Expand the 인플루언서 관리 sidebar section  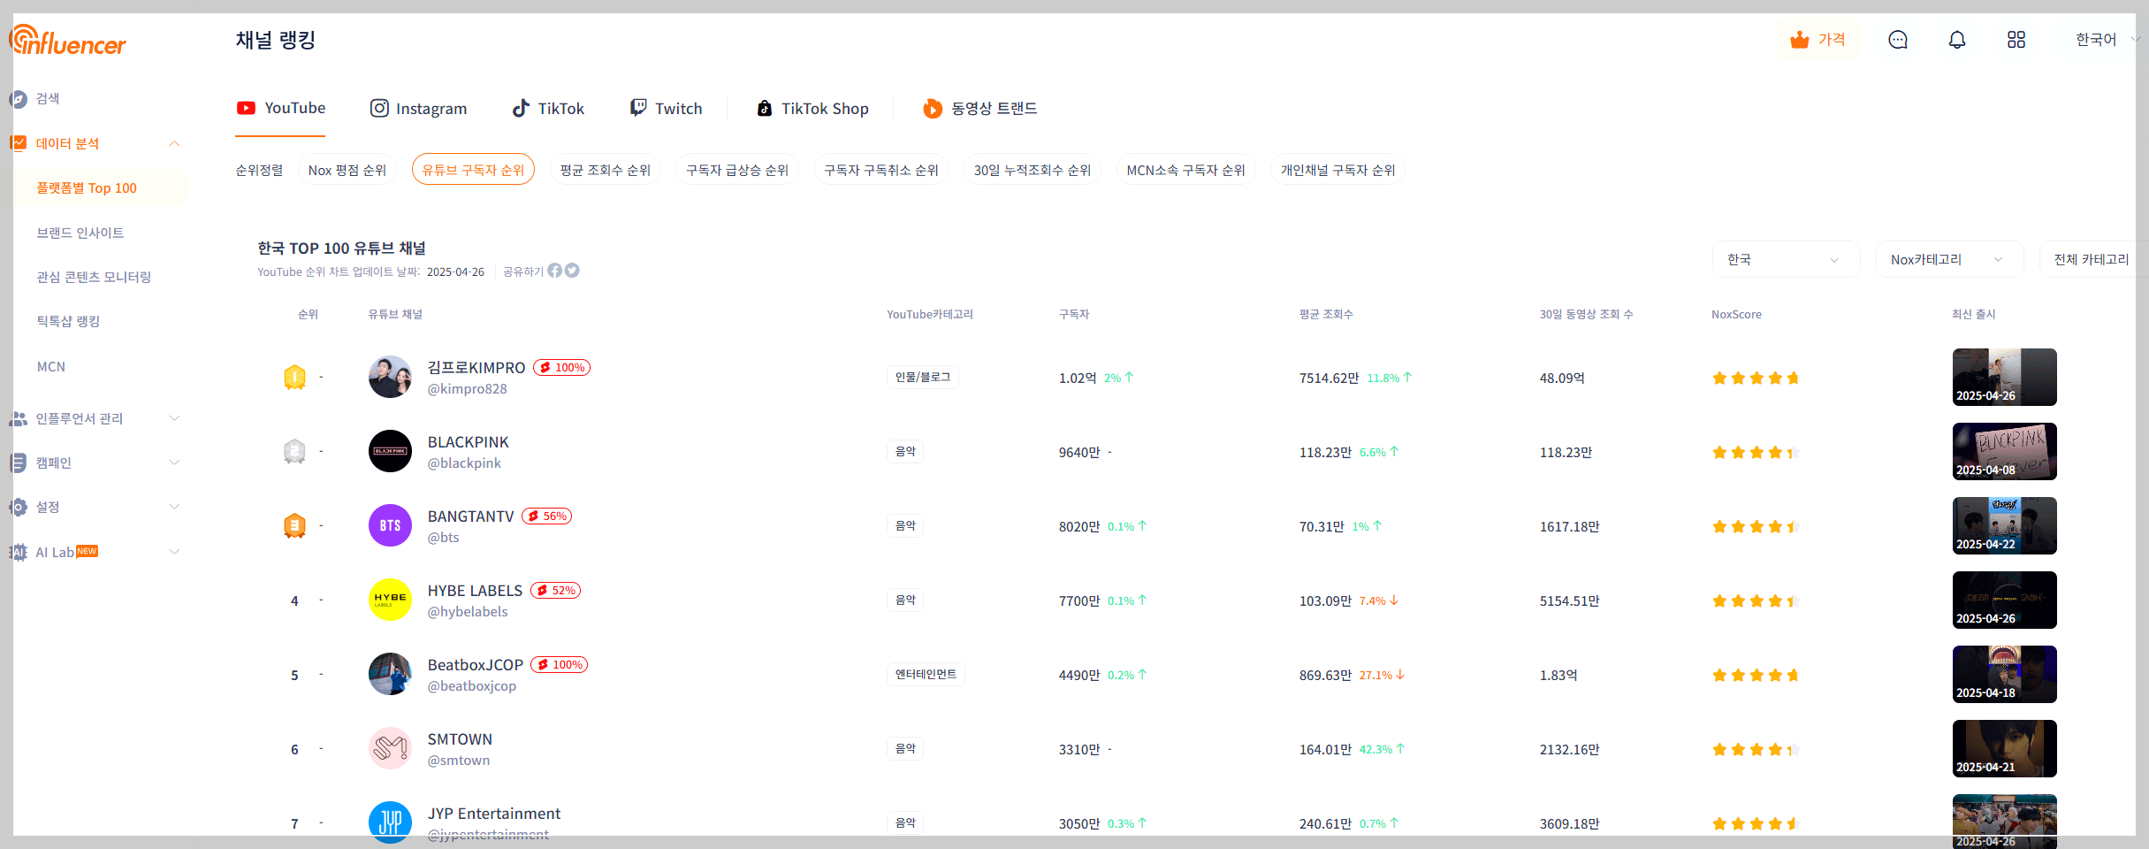[174, 418]
